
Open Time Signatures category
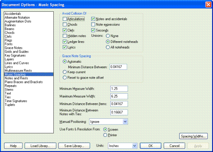[x=16, y=101]
